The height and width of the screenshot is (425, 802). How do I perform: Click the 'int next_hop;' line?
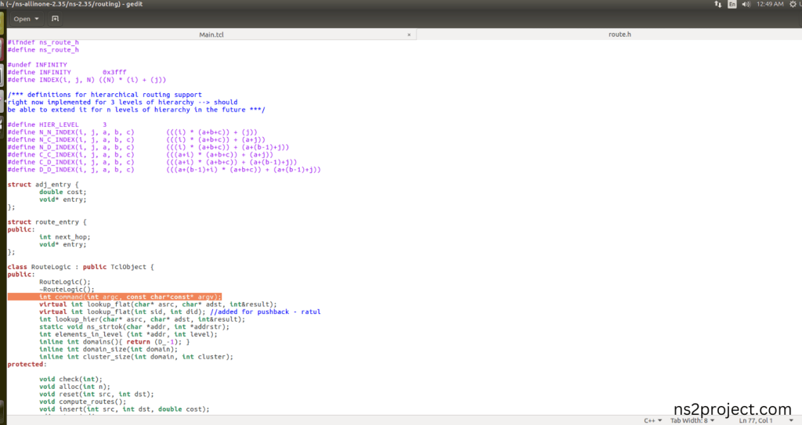[x=65, y=237]
